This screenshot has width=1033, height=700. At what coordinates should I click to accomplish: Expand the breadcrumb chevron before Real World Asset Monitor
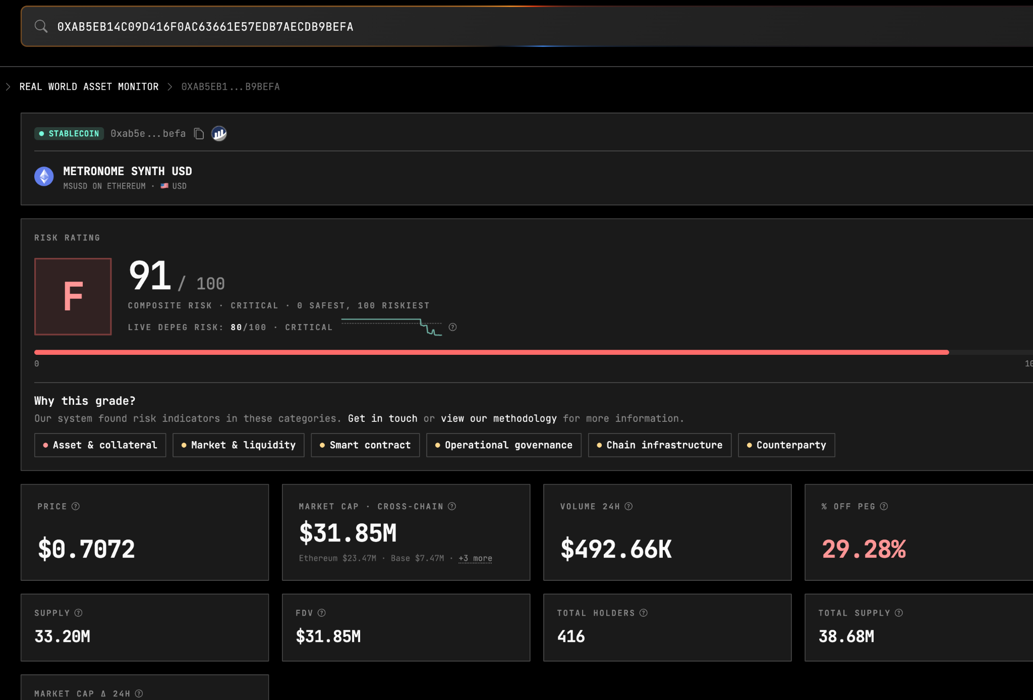8,87
